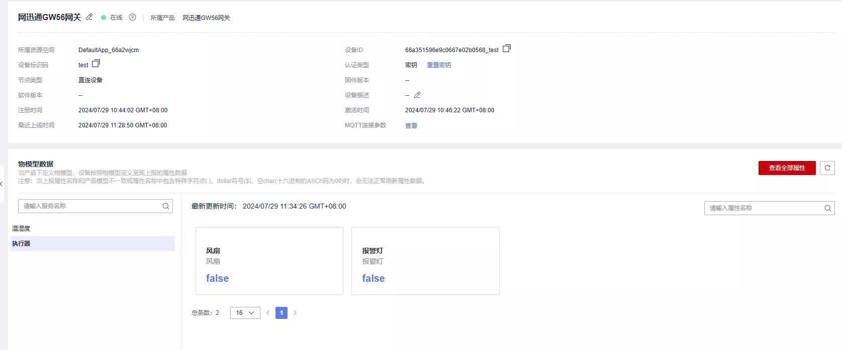This screenshot has height=350, width=842.
Task: Open the page size dropdown showing 16
Action: tap(245, 313)
